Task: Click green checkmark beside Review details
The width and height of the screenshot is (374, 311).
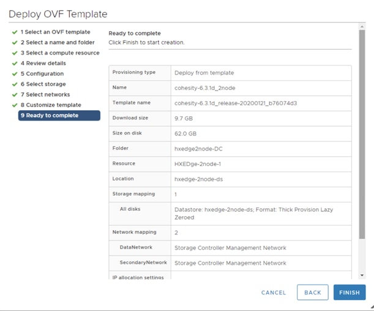Action: pyautogui.click(x=15, y=64)
